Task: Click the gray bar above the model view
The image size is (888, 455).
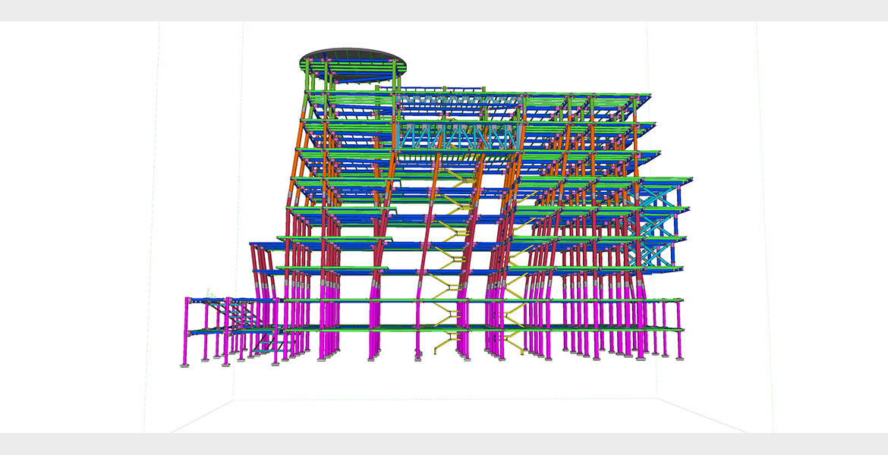Action: point(444,10)
